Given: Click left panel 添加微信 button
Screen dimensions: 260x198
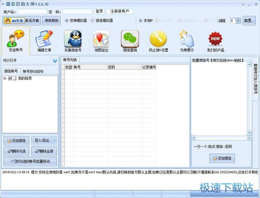Looking at the screenshot, I should [x=16, y=141].
